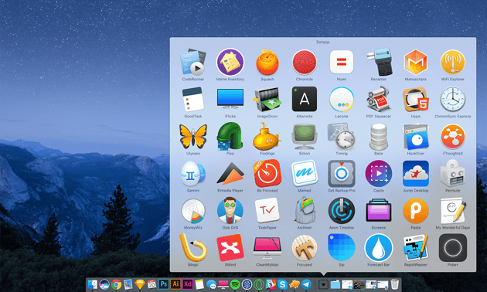This screenshot has height=292, width=487.
Task: Launch the Archiver backpack icon
Action: (305, 211)
